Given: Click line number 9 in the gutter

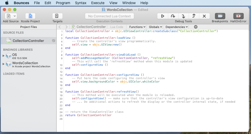Looking at the screenshot, I should coord(62,58).
